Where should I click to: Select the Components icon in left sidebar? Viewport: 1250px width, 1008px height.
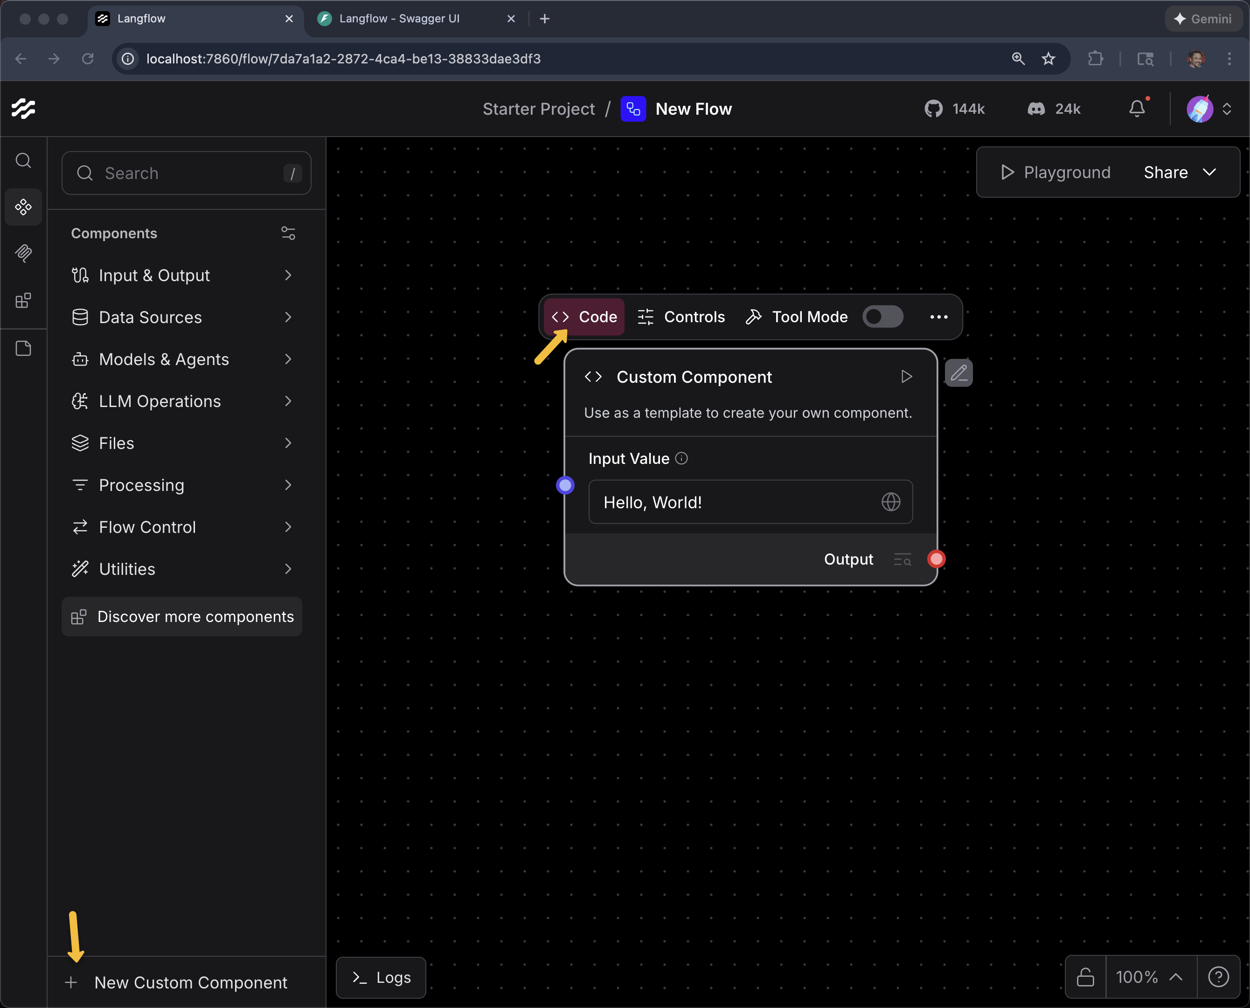pos(23,207)
